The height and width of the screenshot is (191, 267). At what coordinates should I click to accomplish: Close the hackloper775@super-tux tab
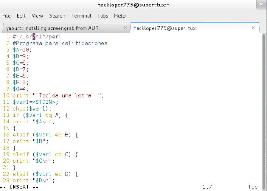coord(253,28)
